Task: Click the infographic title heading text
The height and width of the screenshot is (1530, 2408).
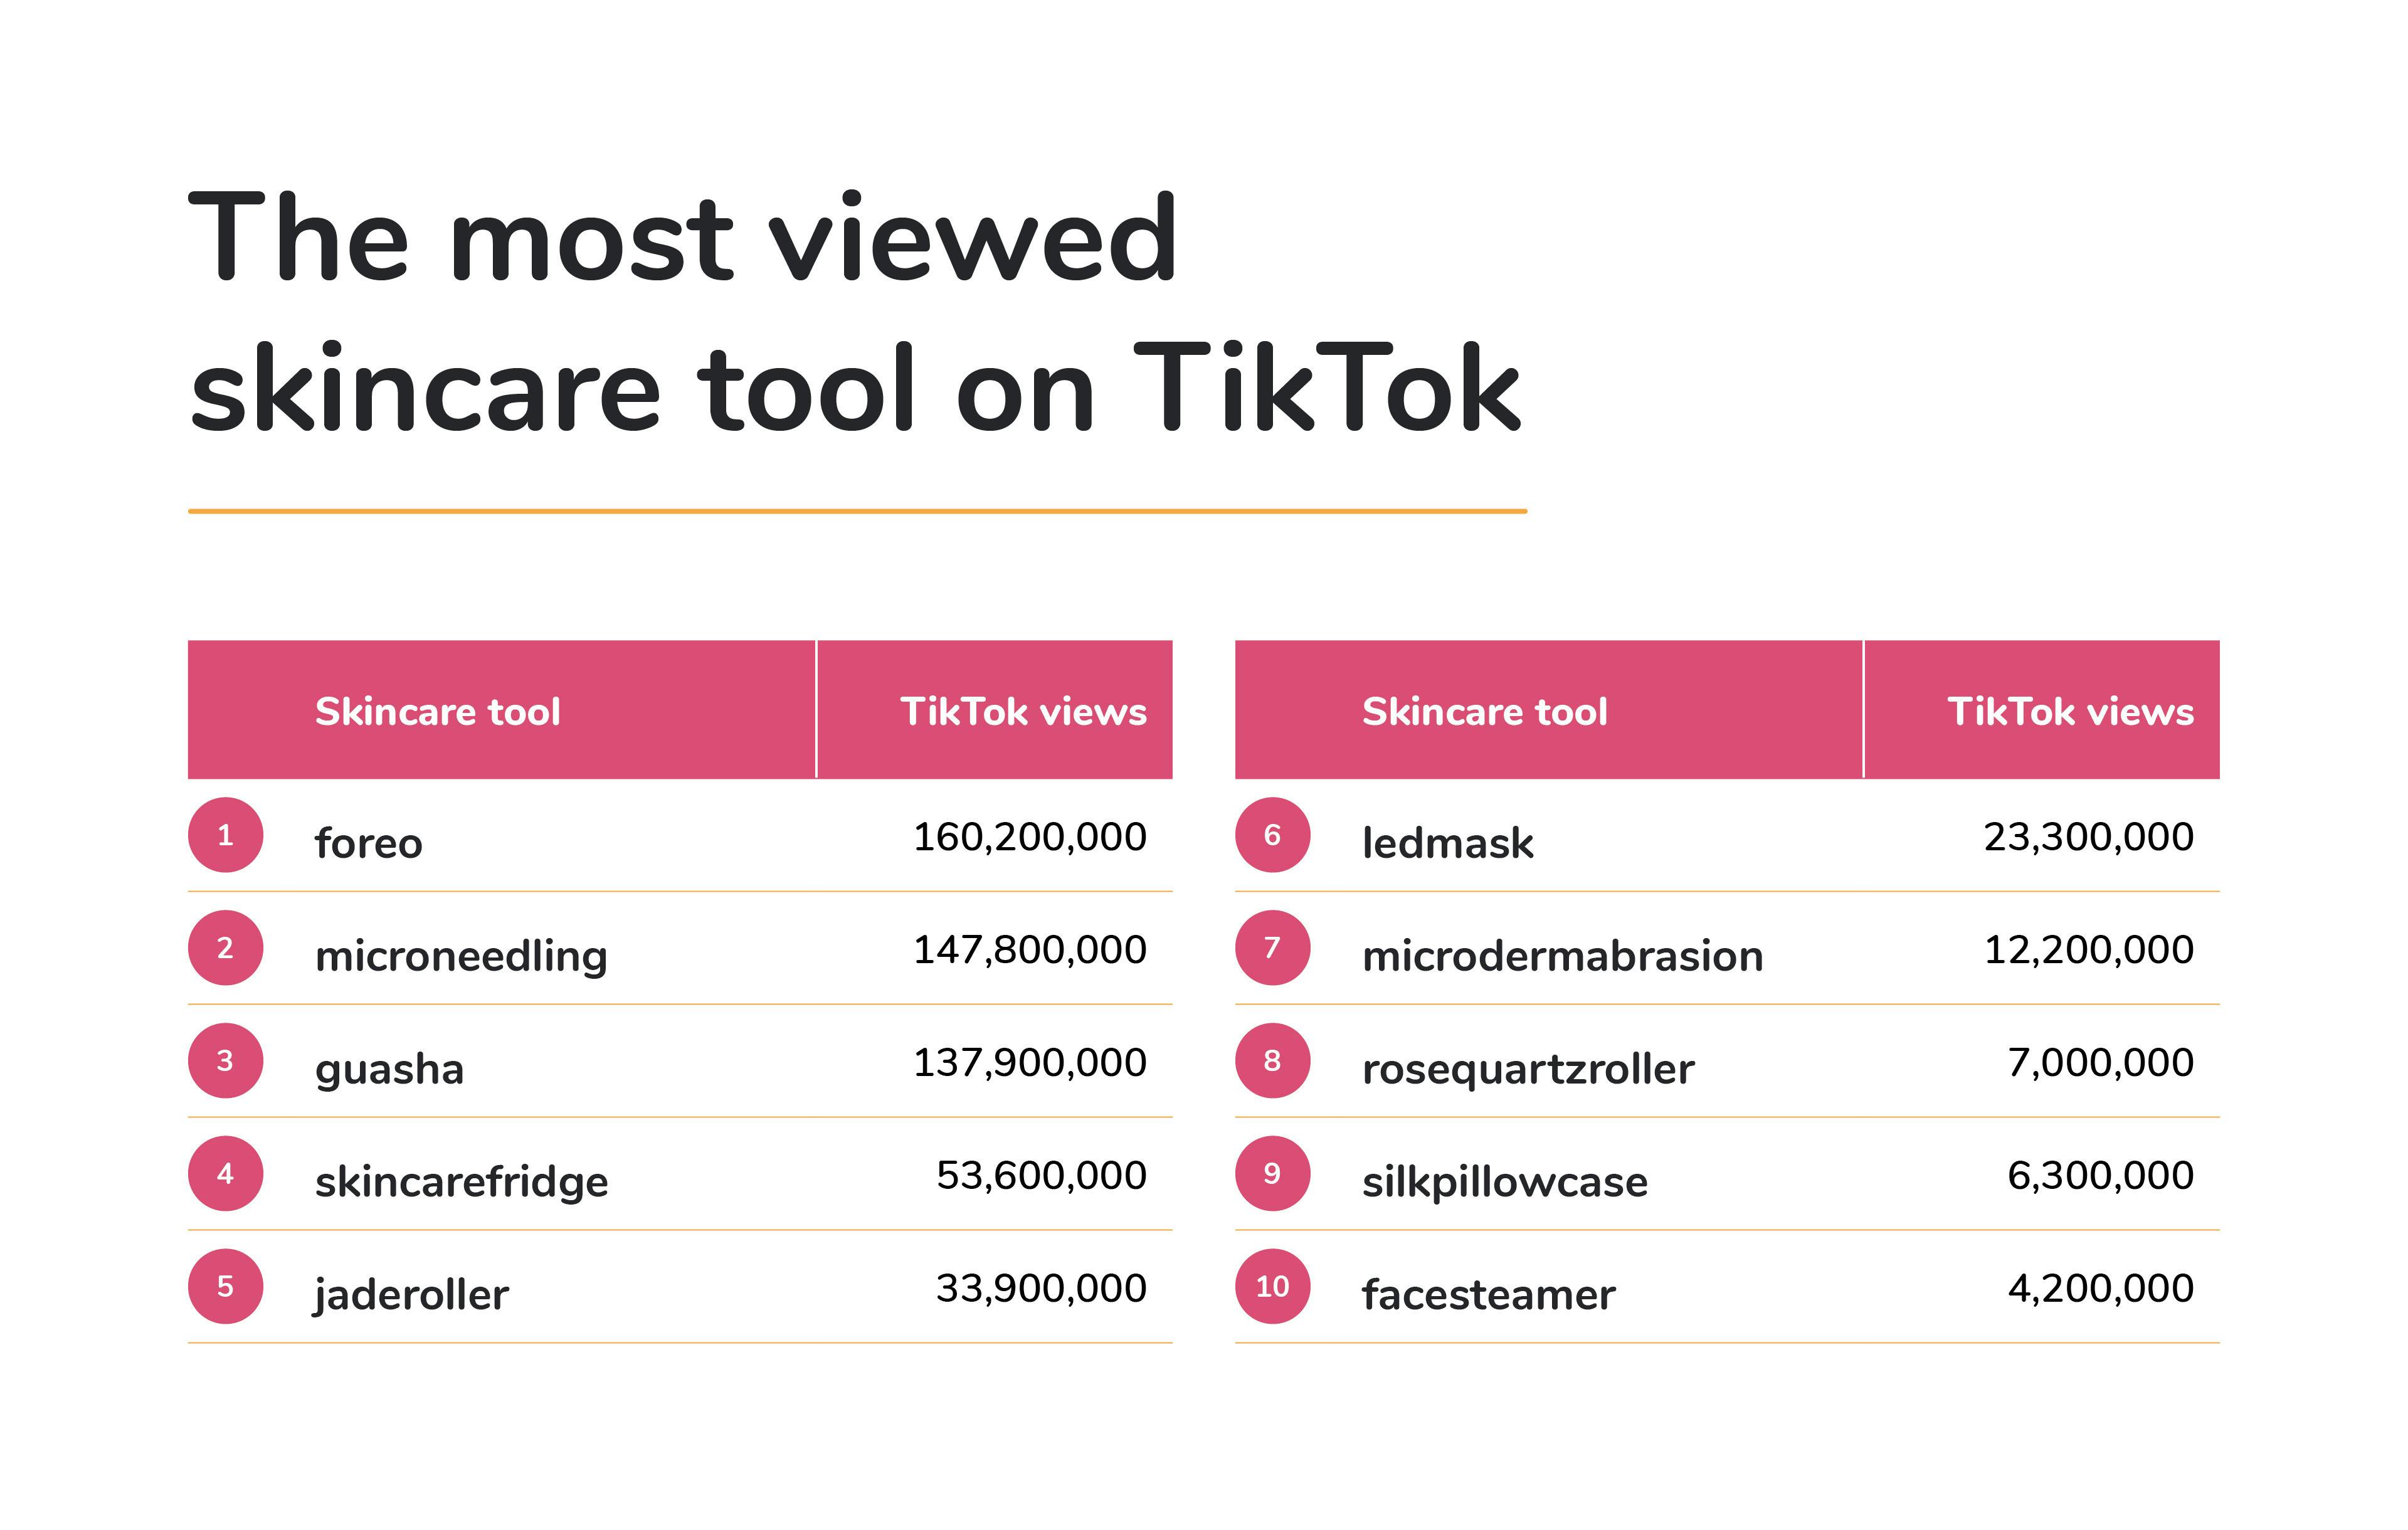Action: 855,312
